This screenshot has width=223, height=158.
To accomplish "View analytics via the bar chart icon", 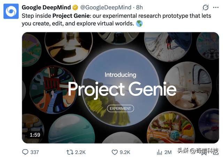I will pyautogui.click(x=160, y=152).
